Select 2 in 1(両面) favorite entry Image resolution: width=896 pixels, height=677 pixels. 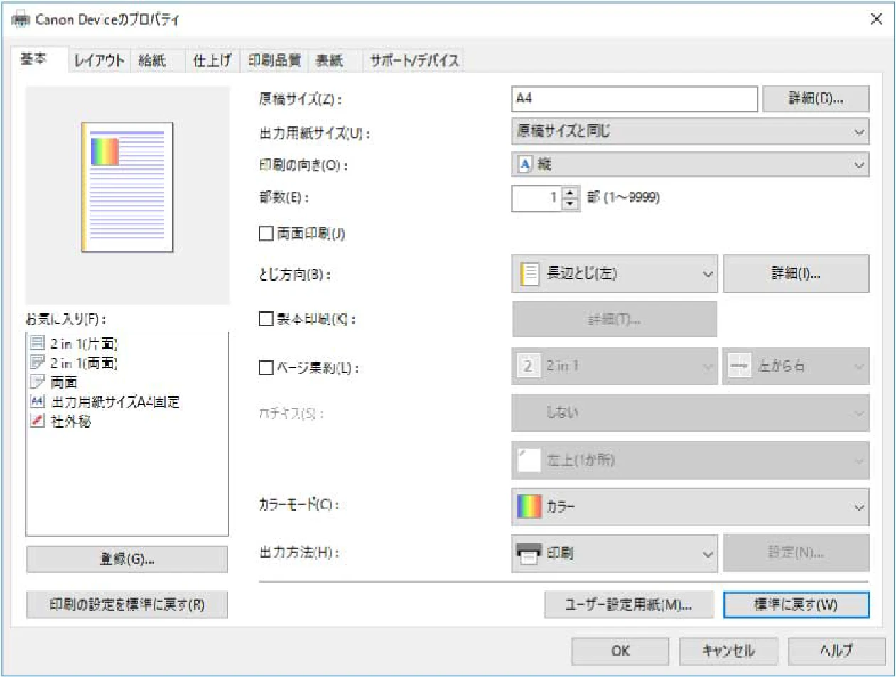(84, 363)
